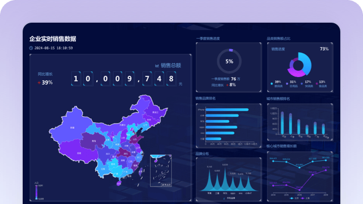Click the 城市销售额排名 panel title
The image size is (363, 204).
(278, 99)
